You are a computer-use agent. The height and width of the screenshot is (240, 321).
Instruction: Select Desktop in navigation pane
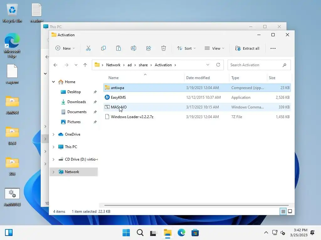(74, 92)
